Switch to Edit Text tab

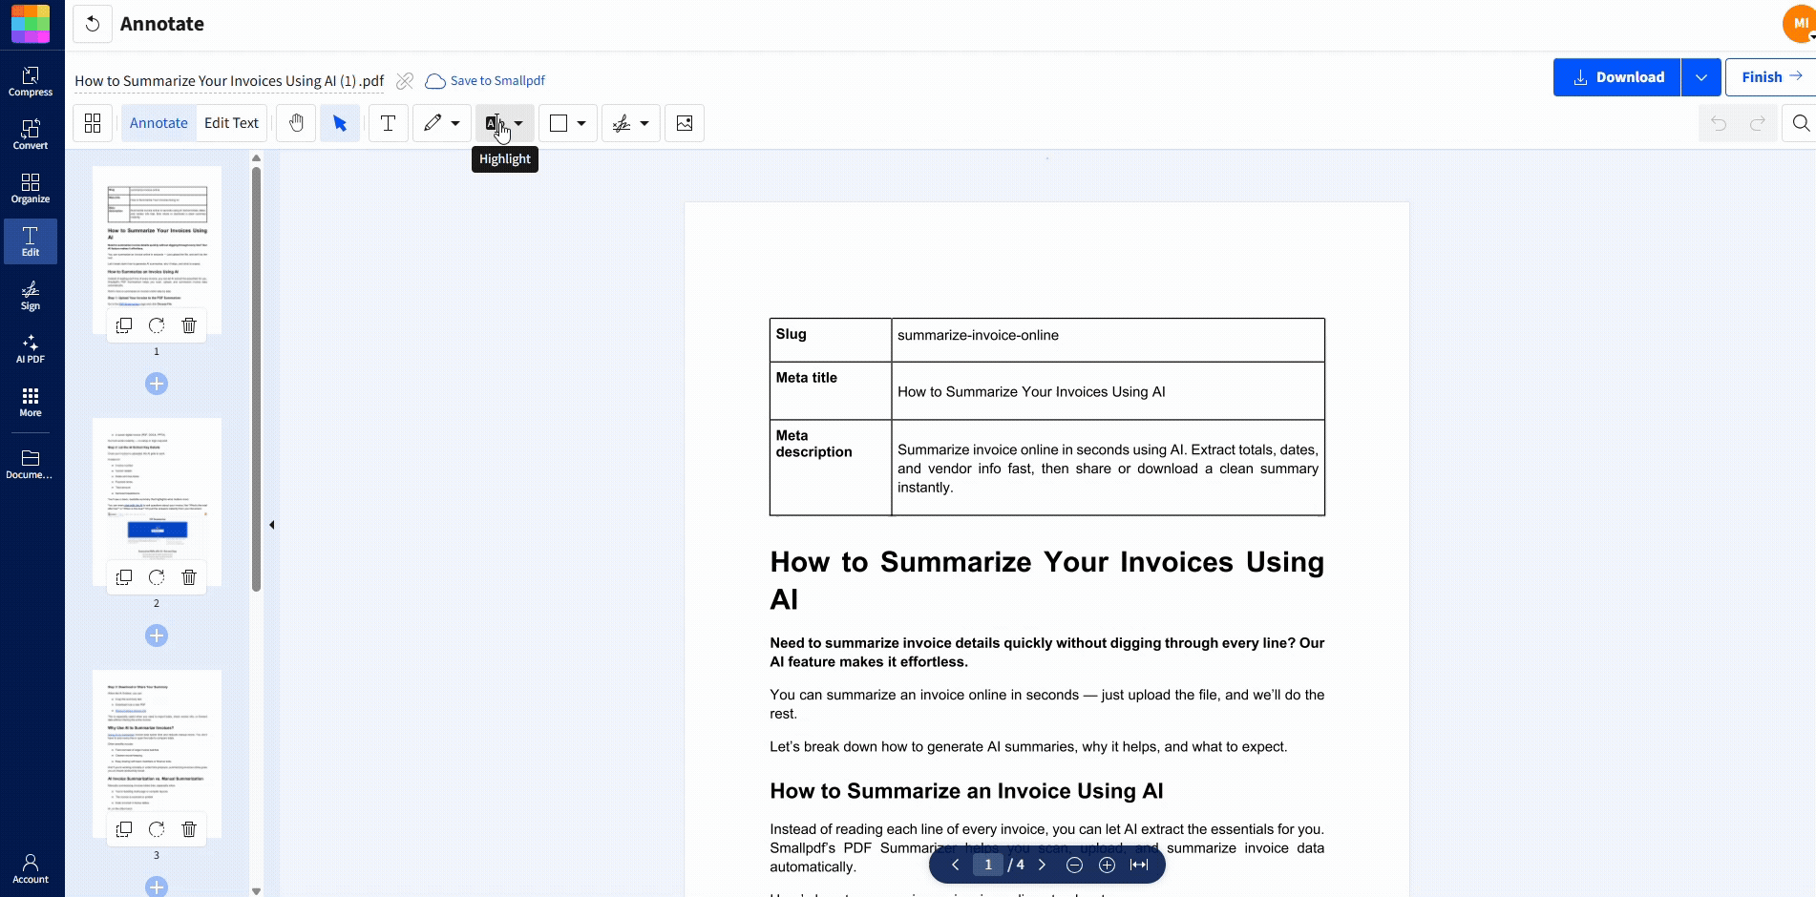pyautogui.click(x=231, y=123)
